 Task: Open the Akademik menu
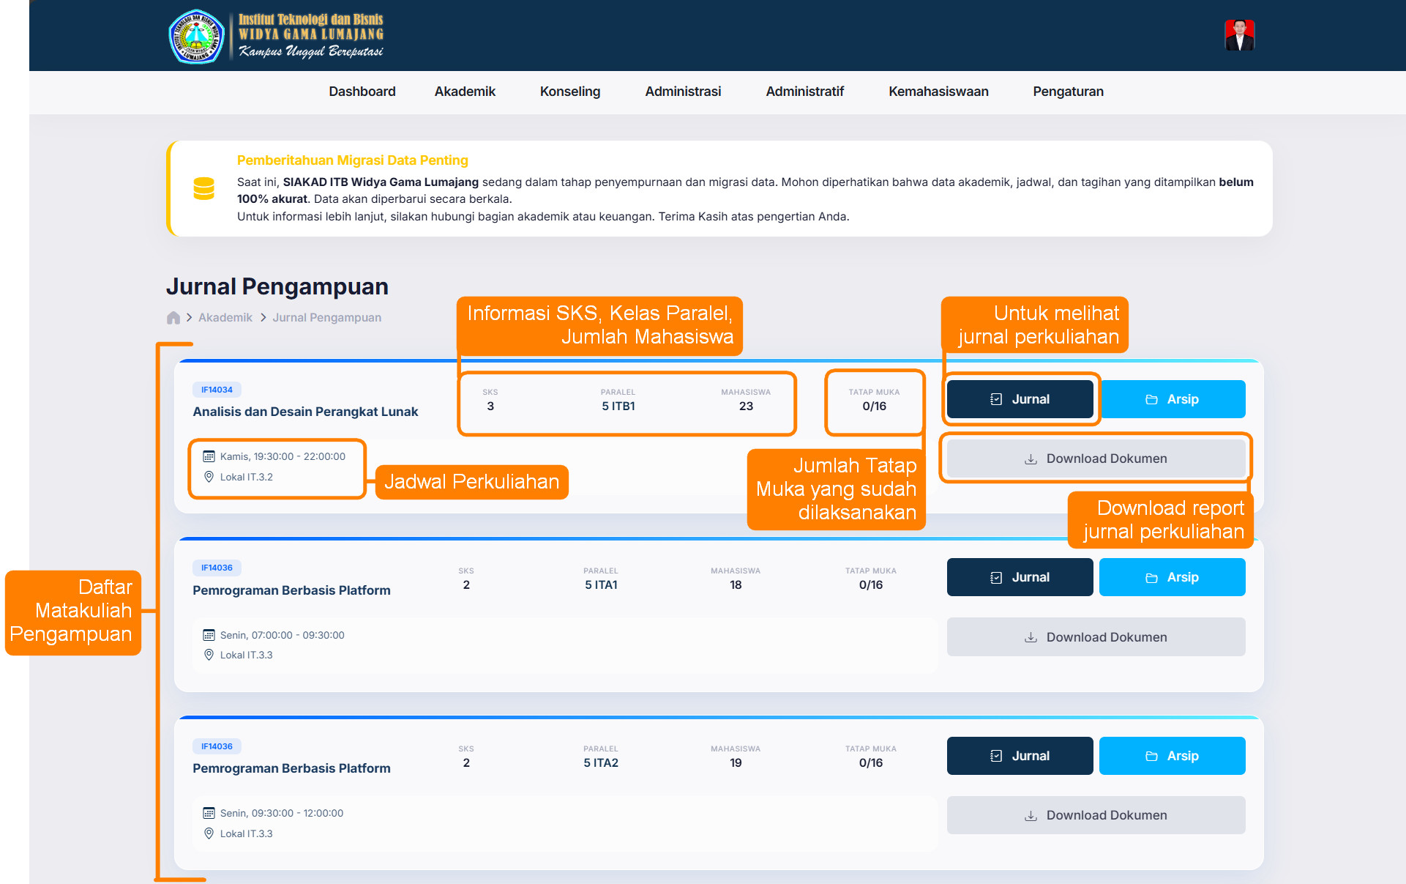(x=465, y=92)
